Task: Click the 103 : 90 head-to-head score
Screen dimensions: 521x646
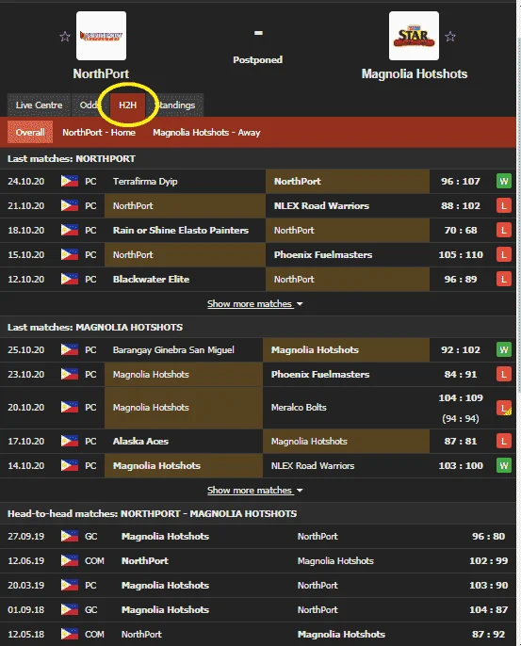Action: pos(488,585)
